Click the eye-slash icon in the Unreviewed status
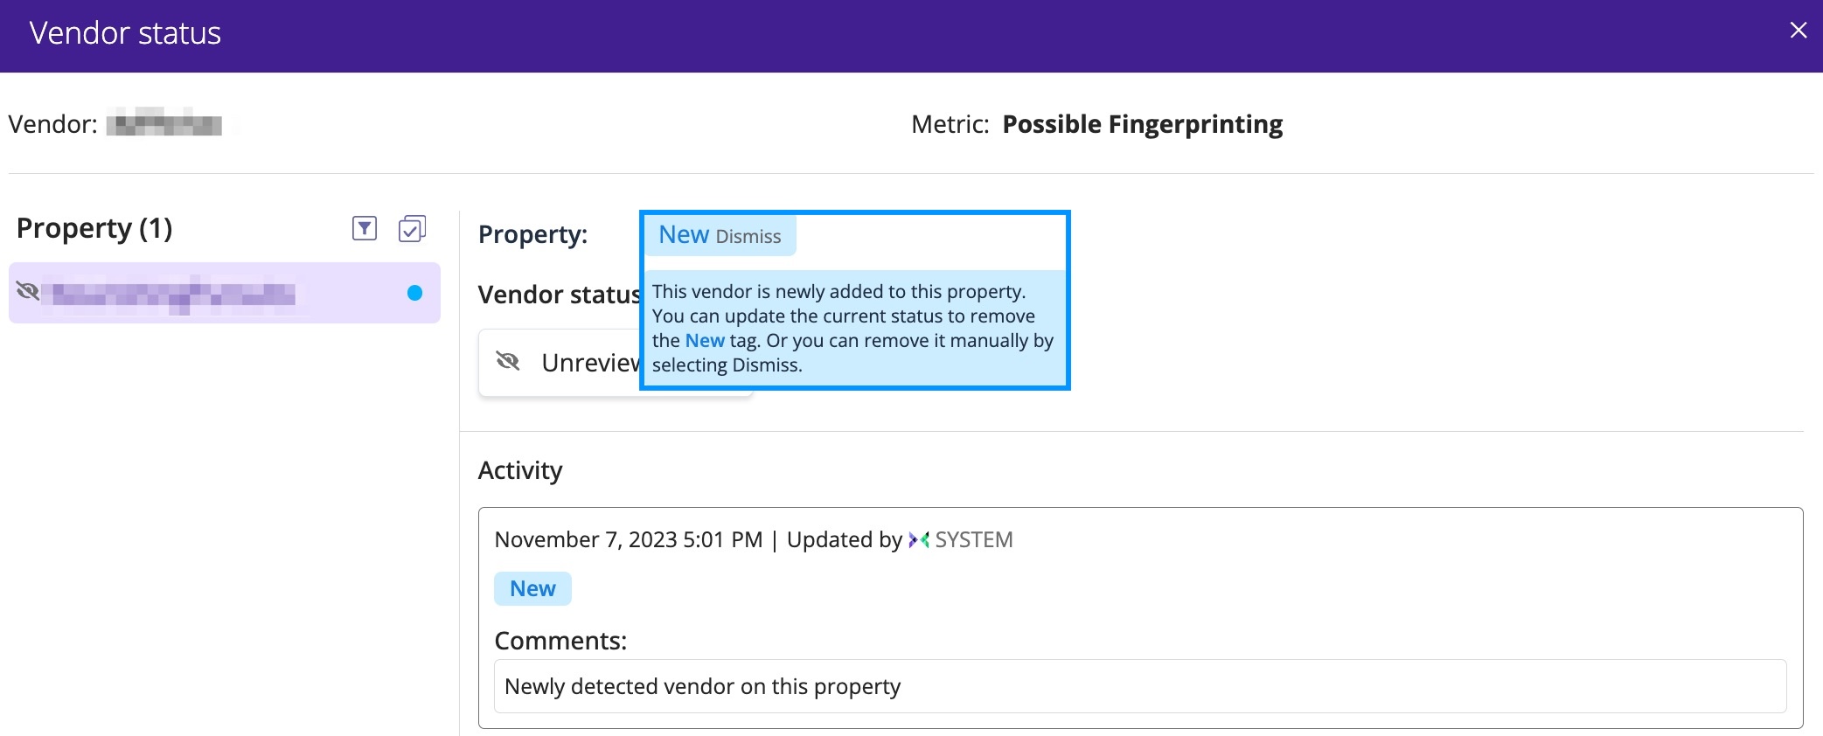This screenshot has height=736, width=1823. point(508,362)
